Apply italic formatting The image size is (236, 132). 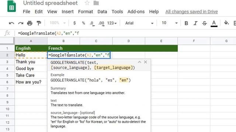tap(195, 23)
